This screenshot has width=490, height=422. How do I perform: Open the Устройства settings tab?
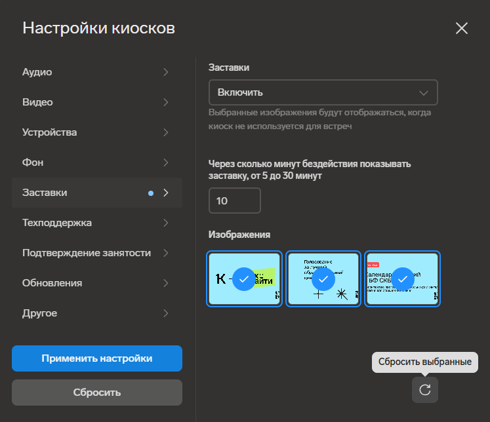pos(50,132)
